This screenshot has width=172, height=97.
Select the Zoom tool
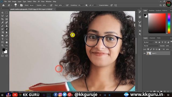pos(2,46)
